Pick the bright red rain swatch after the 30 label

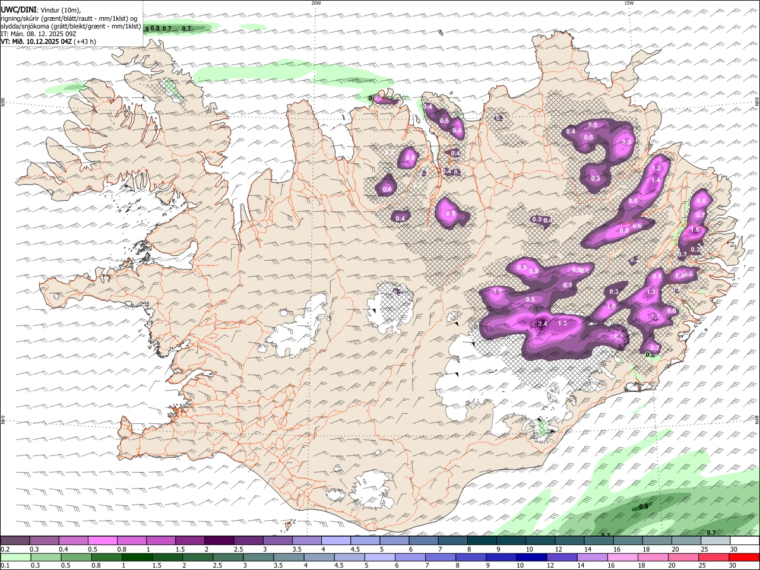[x=744, y=557]
